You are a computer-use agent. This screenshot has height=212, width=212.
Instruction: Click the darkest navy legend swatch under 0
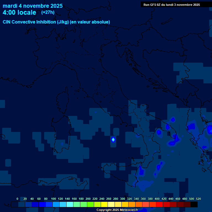[15, 205]
